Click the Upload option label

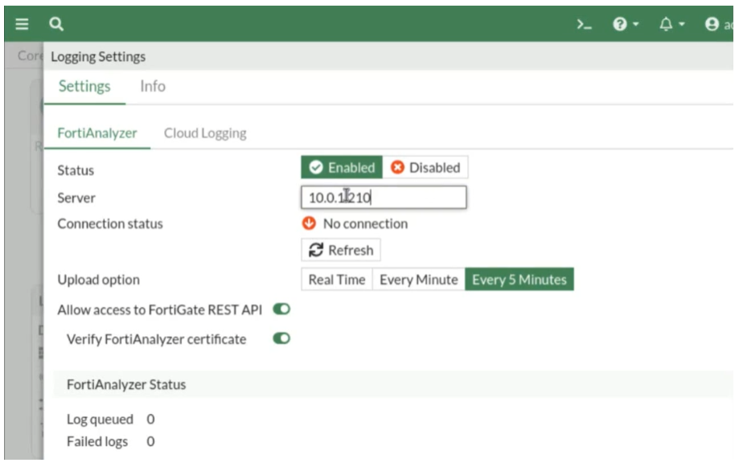98,280
